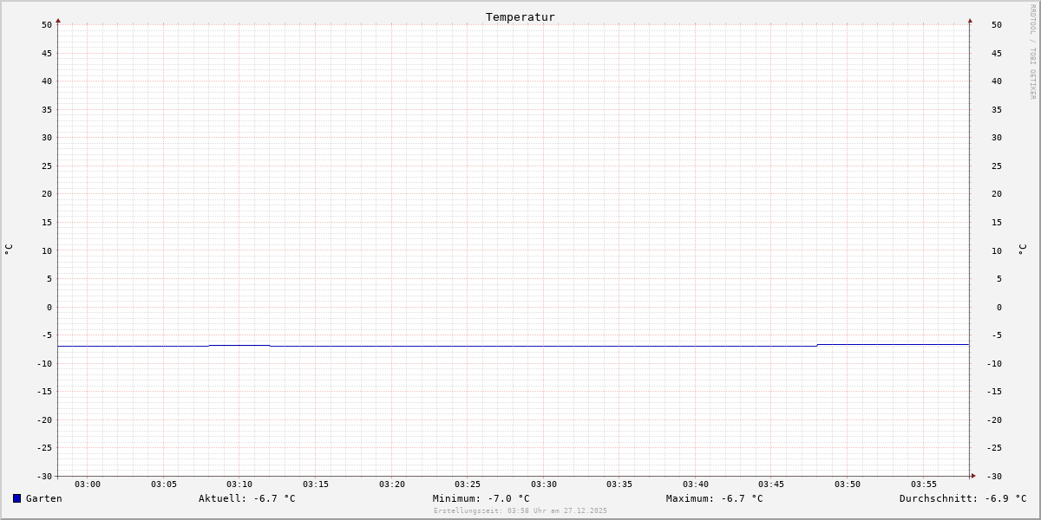
Task: Click the red arrow at end of time axis
Action: [973, 476]
